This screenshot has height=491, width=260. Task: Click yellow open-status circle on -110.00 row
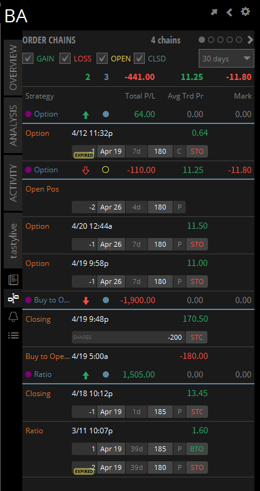point(106,170)
